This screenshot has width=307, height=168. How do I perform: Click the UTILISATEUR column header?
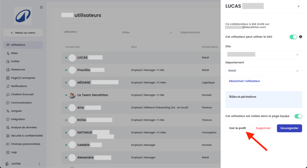click(x=72, y=47)
